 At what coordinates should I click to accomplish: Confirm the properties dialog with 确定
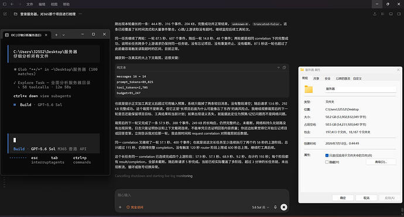(x=343, y=198)
